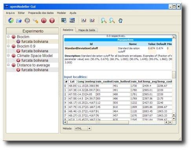Click report scroll down arrow at bottom
The width and height of the screenshot is (191, 150).
coord(174,119)
